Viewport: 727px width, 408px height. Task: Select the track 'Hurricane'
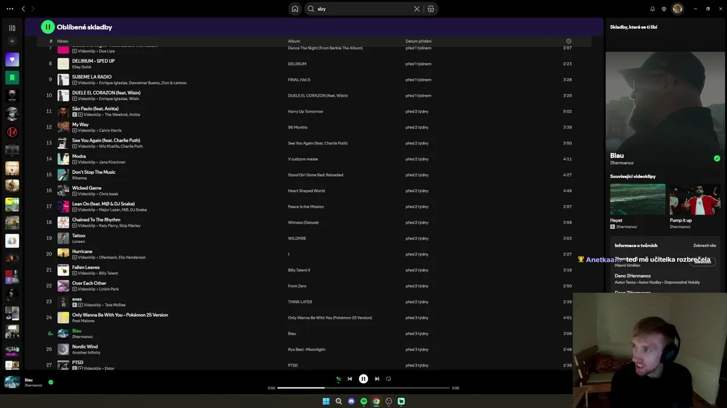click(x=82, y=252)
